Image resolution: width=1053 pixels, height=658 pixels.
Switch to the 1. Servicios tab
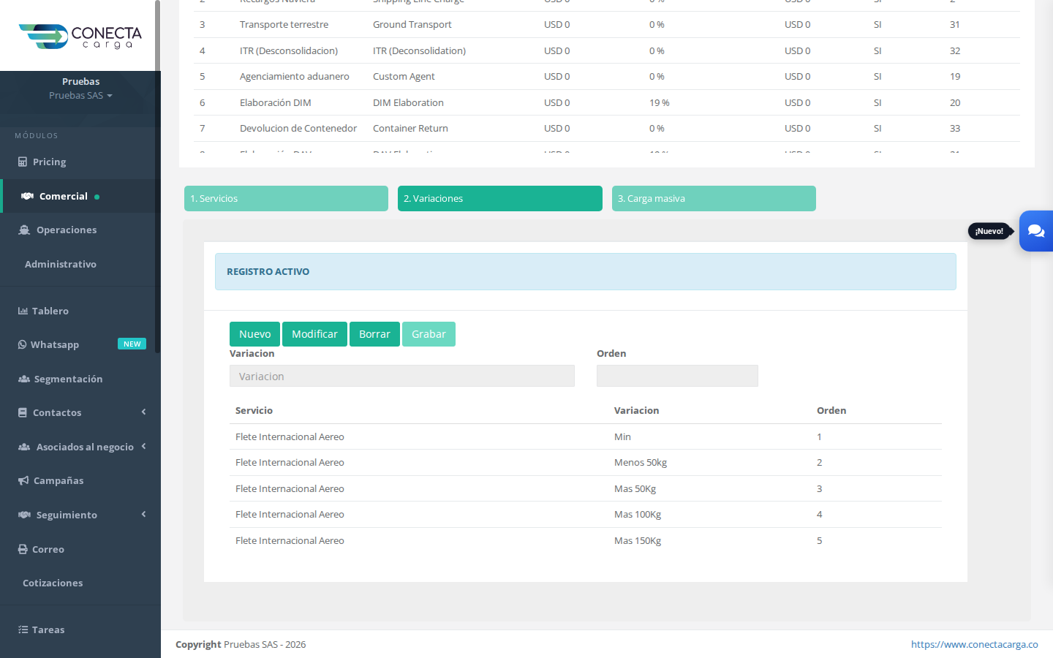[286, 199]
